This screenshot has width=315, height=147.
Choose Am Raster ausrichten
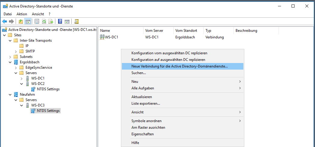point(183,127)
